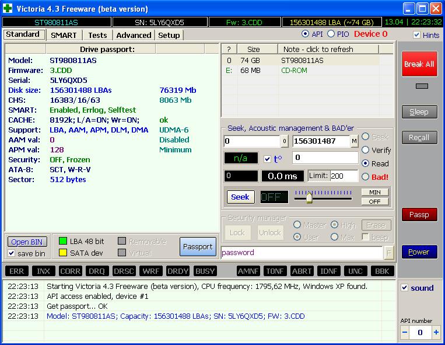Open the Setup tab
The image size is (445, 345).
(169, 35)
